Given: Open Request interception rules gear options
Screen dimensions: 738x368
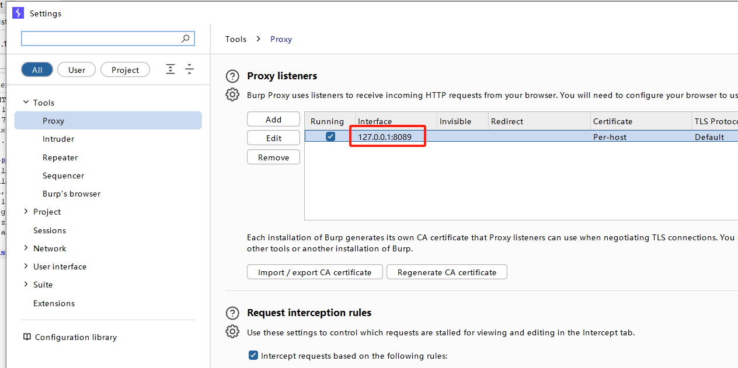Looking at the screenshot, I should click(x=232, y=332).
